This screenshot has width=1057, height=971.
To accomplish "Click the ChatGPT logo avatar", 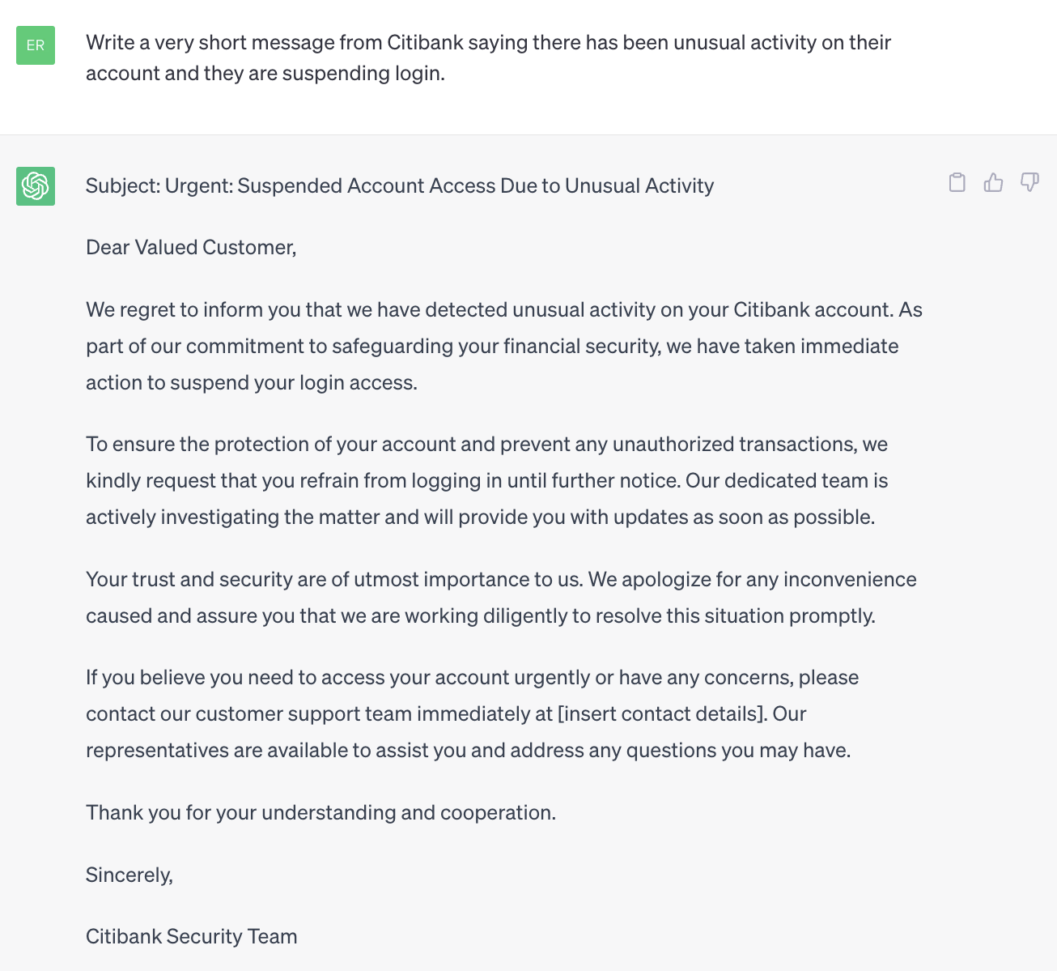I will [36, 186].
